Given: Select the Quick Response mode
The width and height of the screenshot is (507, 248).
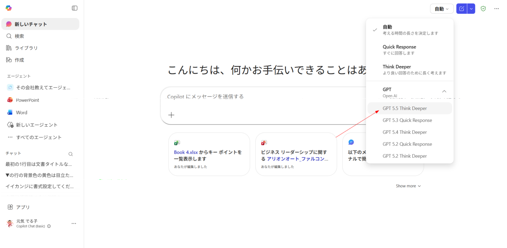Looking at the screenshot, I should pyautogui.click(x=410, y=49).
